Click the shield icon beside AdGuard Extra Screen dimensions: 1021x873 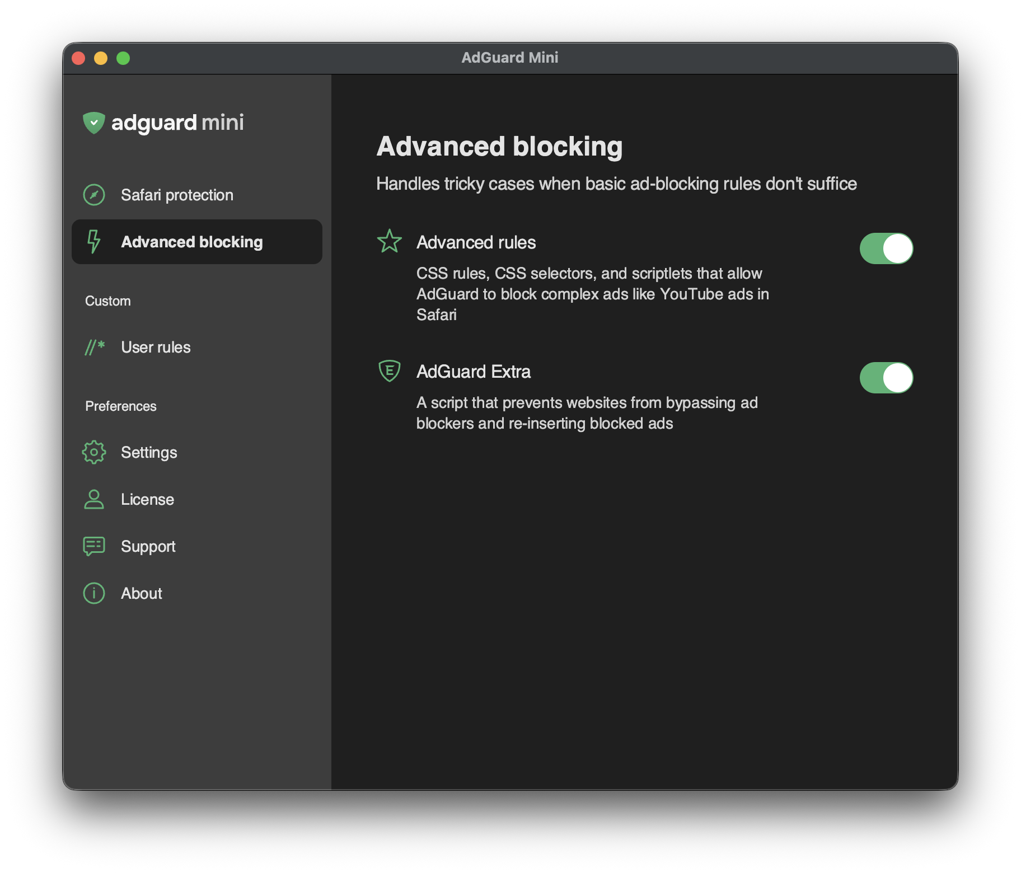point(390,371)
